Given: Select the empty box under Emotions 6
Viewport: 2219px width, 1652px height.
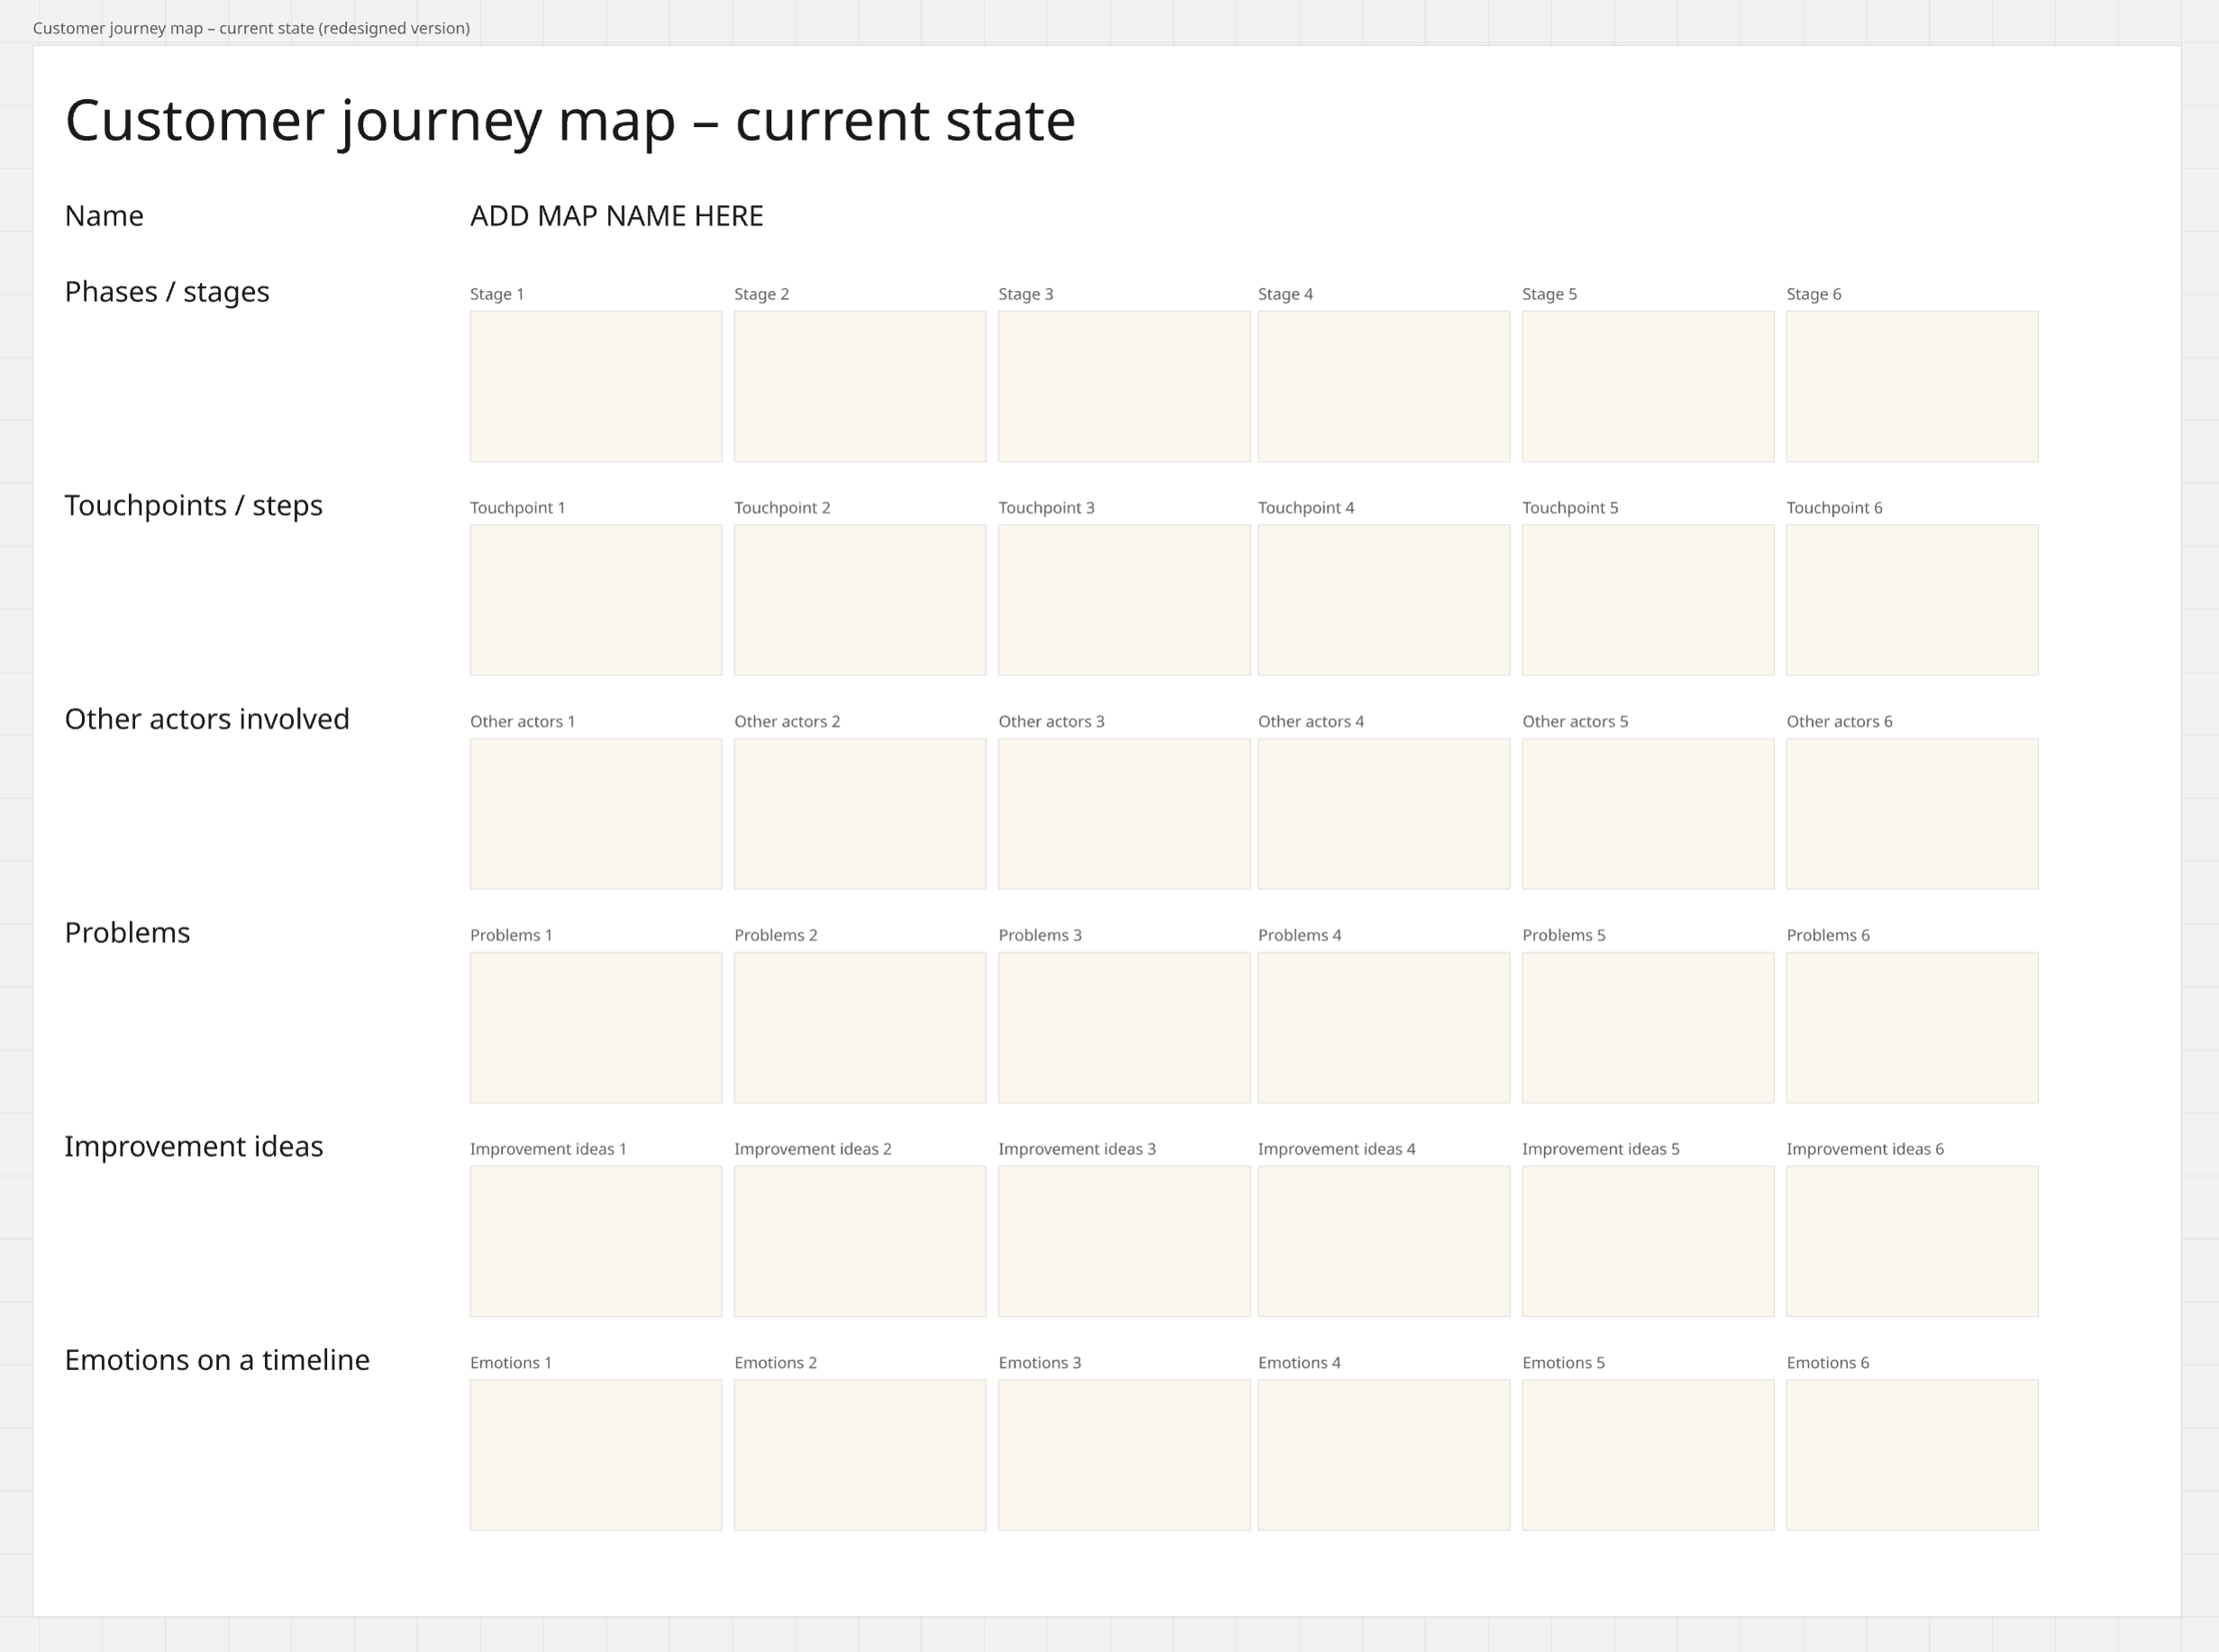Looking at the screenshot, I should (1912, 1455).
